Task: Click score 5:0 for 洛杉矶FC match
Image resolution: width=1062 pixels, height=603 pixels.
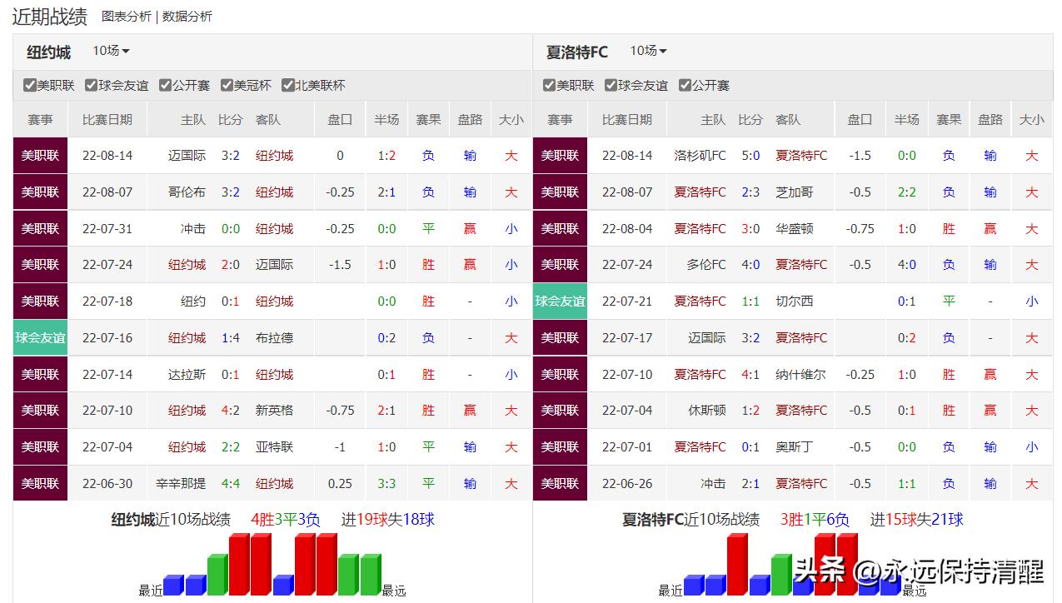Action: coord(750,156)
